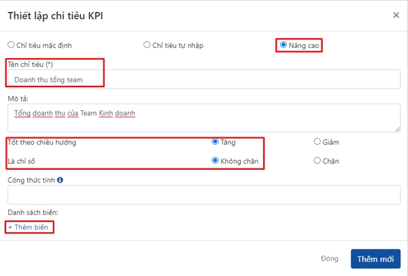Click the Danh sách biến label
Viewport: 408px width, 276px height.
[x=33, y=212]
